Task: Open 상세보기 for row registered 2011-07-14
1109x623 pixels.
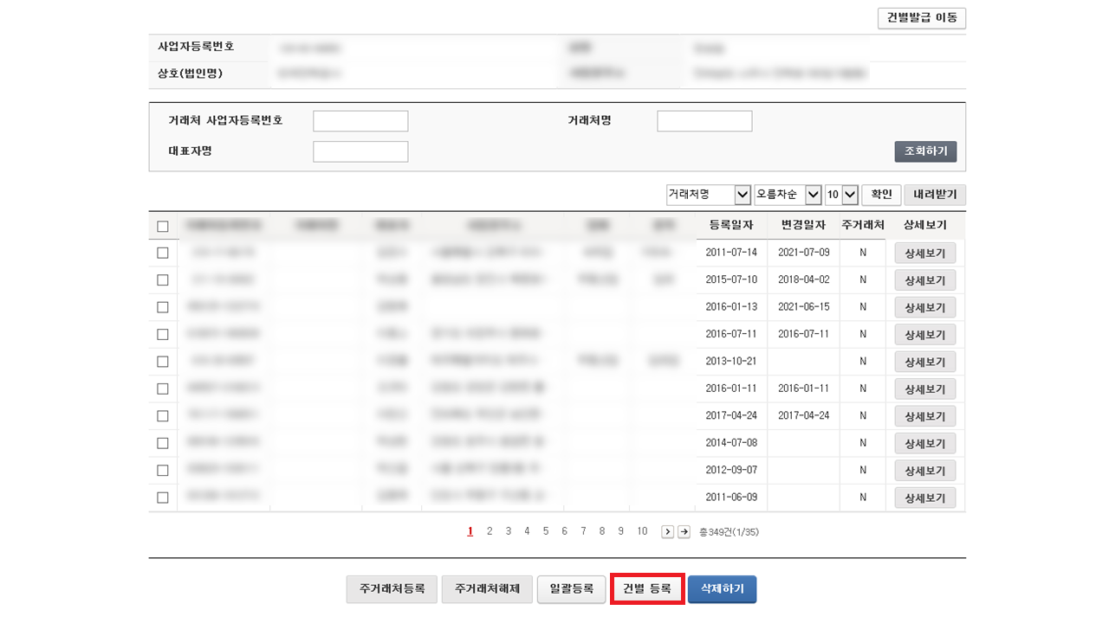Action: pyautogui.click(x=925, y=254)
